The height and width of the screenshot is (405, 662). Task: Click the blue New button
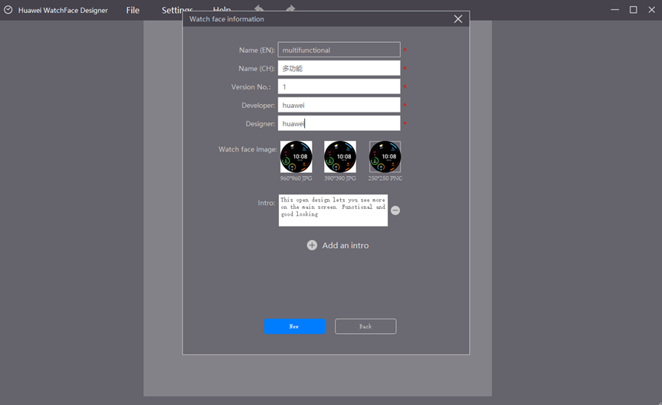294,327
